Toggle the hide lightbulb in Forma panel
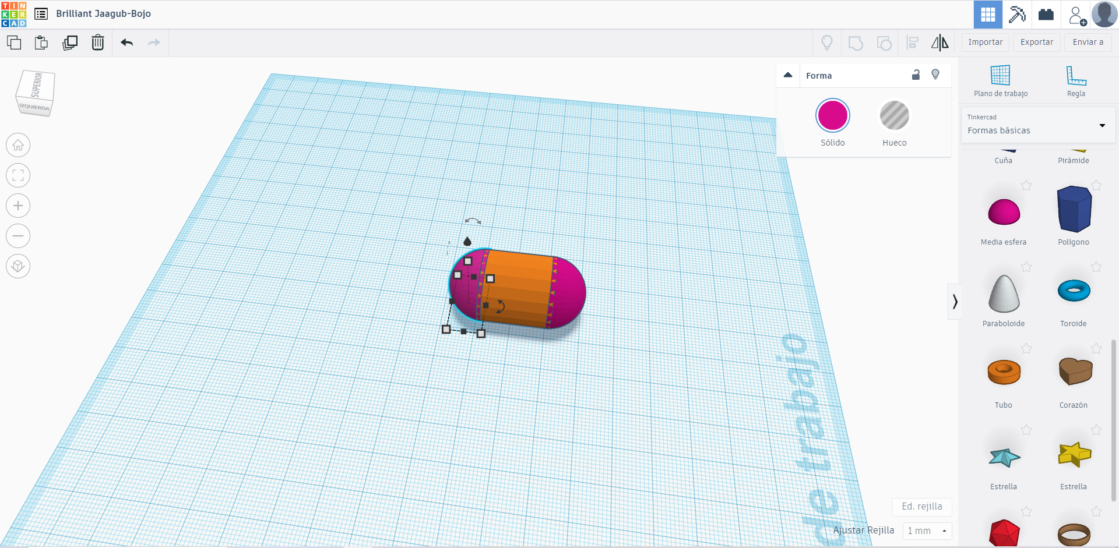 935,75
